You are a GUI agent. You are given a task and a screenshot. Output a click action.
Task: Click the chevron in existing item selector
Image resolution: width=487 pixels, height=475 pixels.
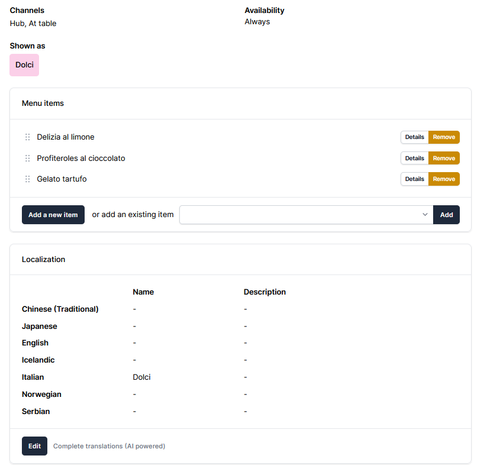tap(425, 215)
